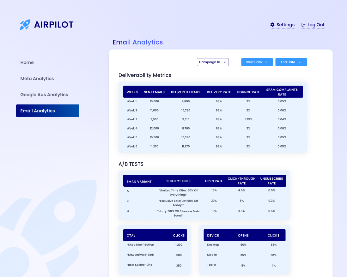Open the Campaign 01 dropdown
This screenshot has width=347, height=277.
pyautogui.click(x=213, y=62)
